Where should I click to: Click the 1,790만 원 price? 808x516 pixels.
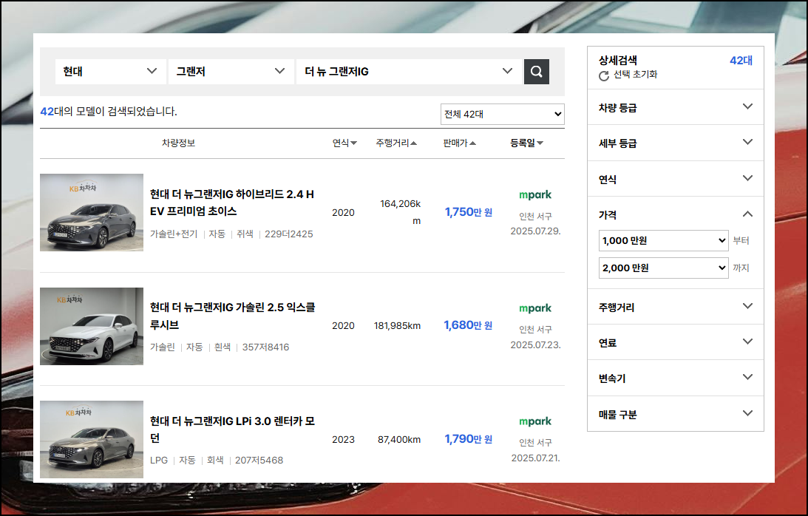point(469,438)
